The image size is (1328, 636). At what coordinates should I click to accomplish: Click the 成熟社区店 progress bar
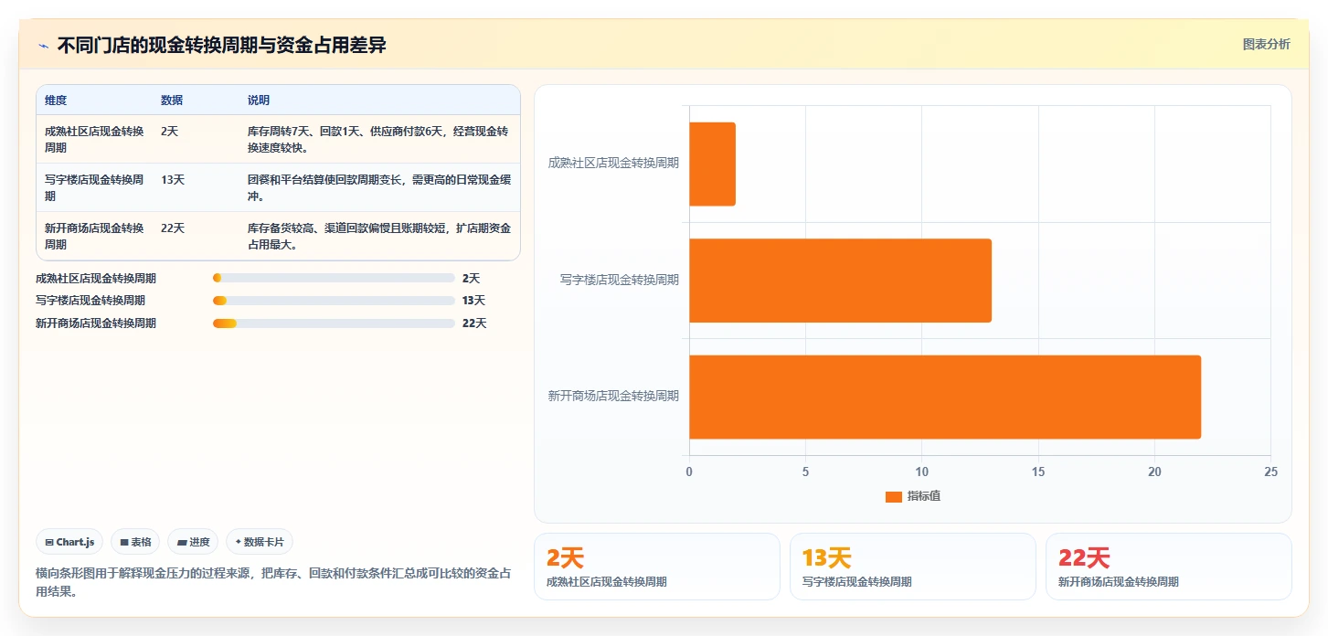coord(334,278)
